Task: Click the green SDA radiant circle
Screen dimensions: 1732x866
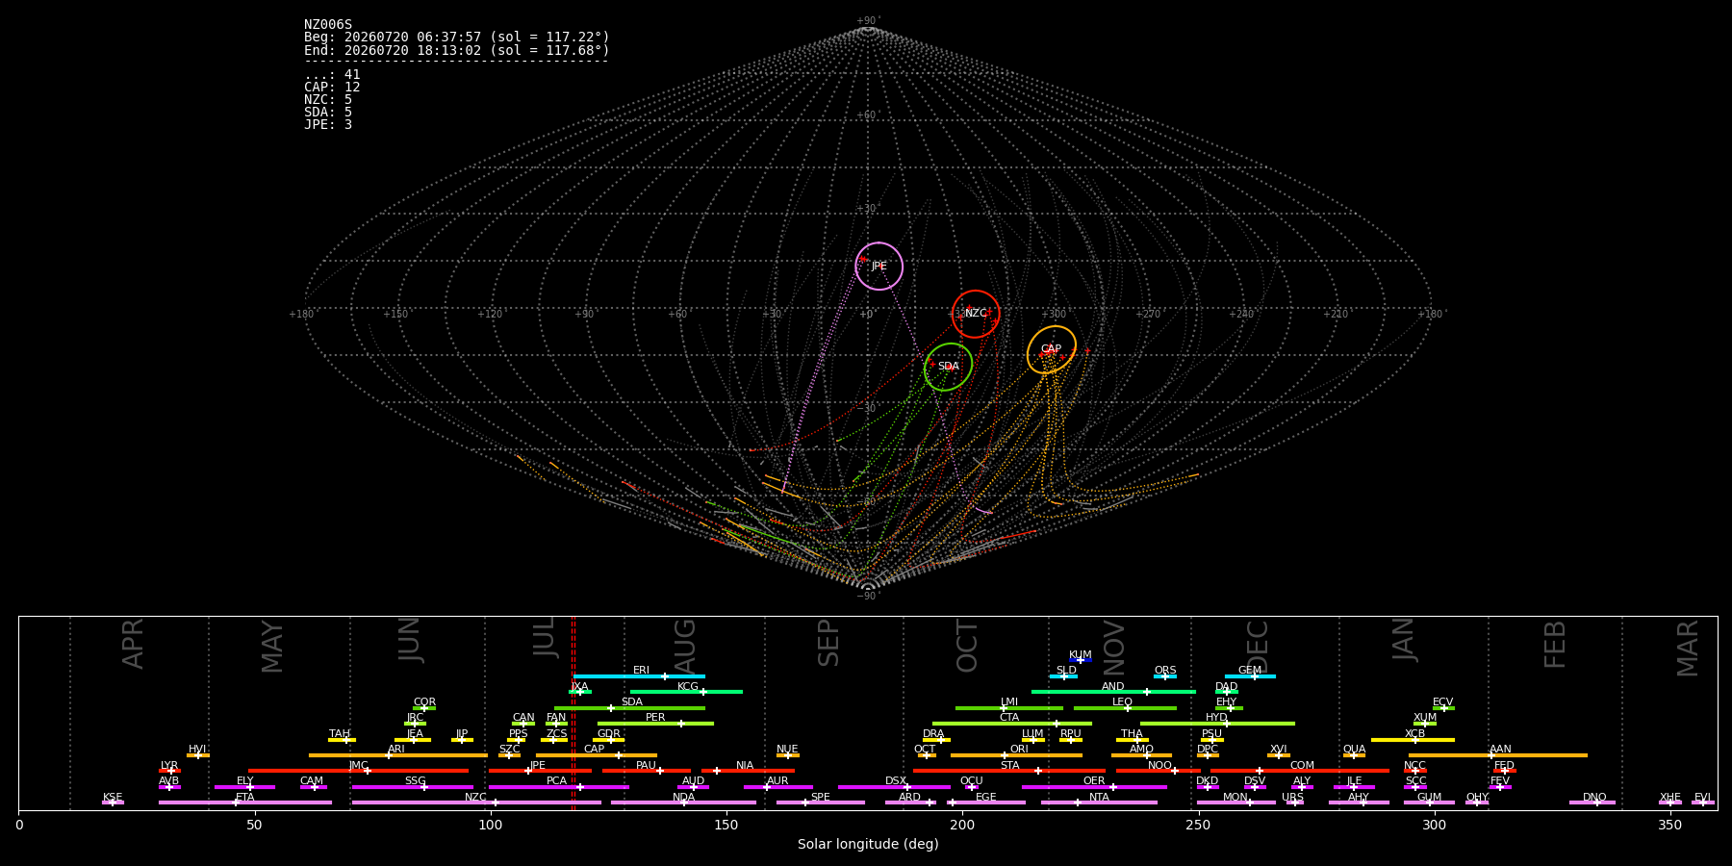Action: 948,367
